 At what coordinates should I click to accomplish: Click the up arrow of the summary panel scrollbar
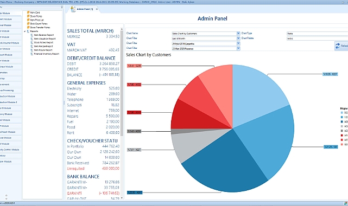[122, 29]
